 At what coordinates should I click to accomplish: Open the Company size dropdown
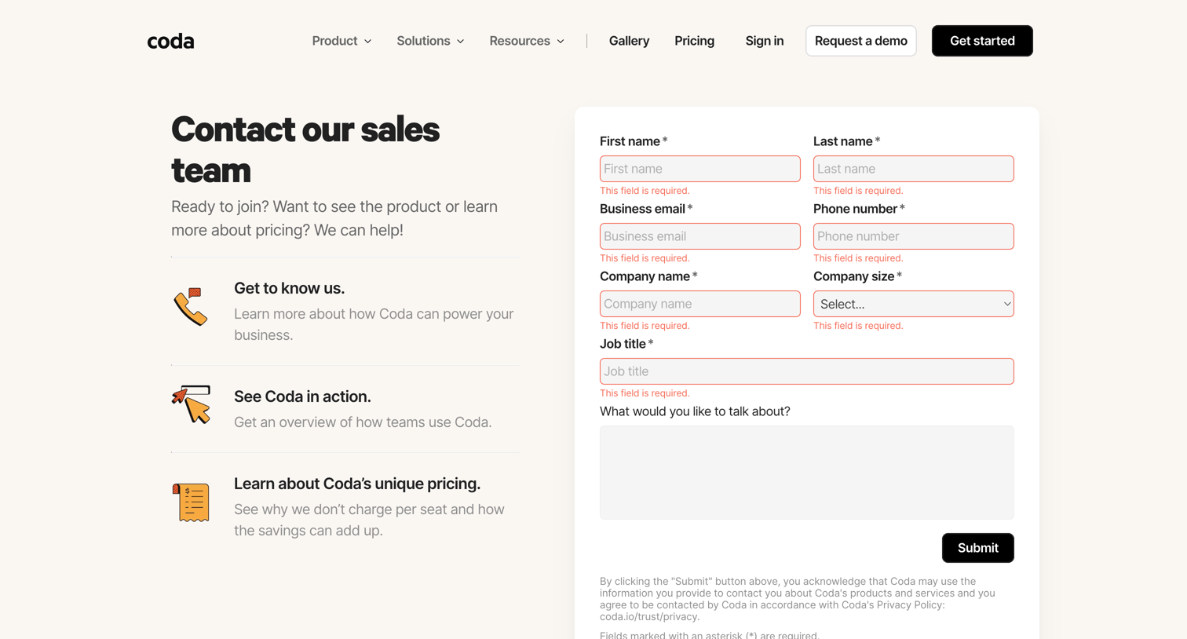click(x=913, y=304)
